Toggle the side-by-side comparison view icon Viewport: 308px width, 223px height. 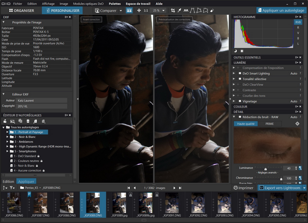click(x=129, y=11)
